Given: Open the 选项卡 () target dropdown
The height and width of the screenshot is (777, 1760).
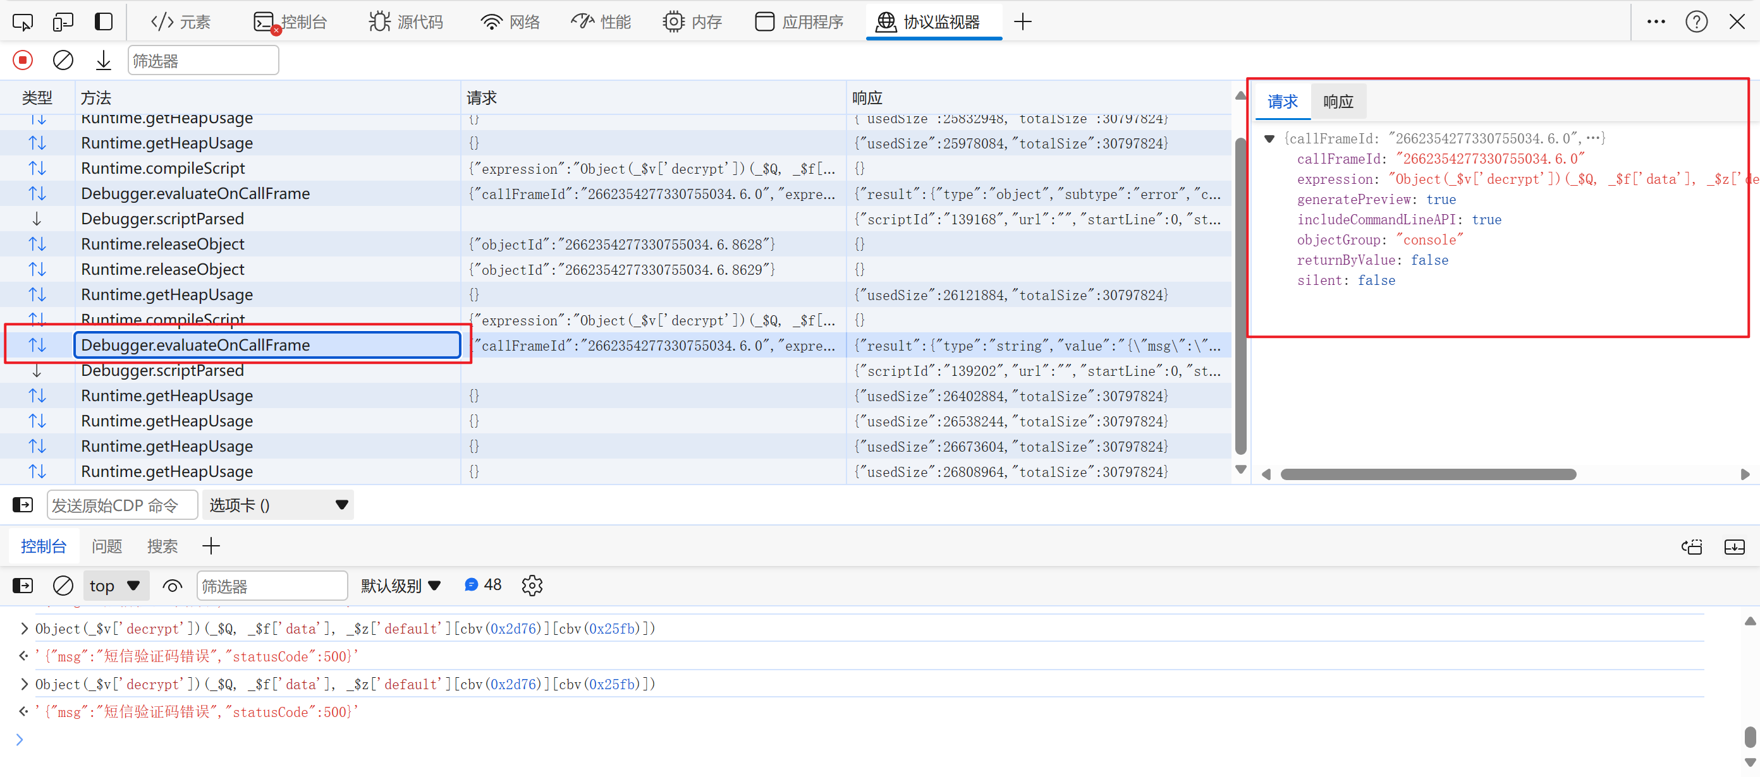Looking at the screenshot, I should pyautogui.click(x=278, y=505).
